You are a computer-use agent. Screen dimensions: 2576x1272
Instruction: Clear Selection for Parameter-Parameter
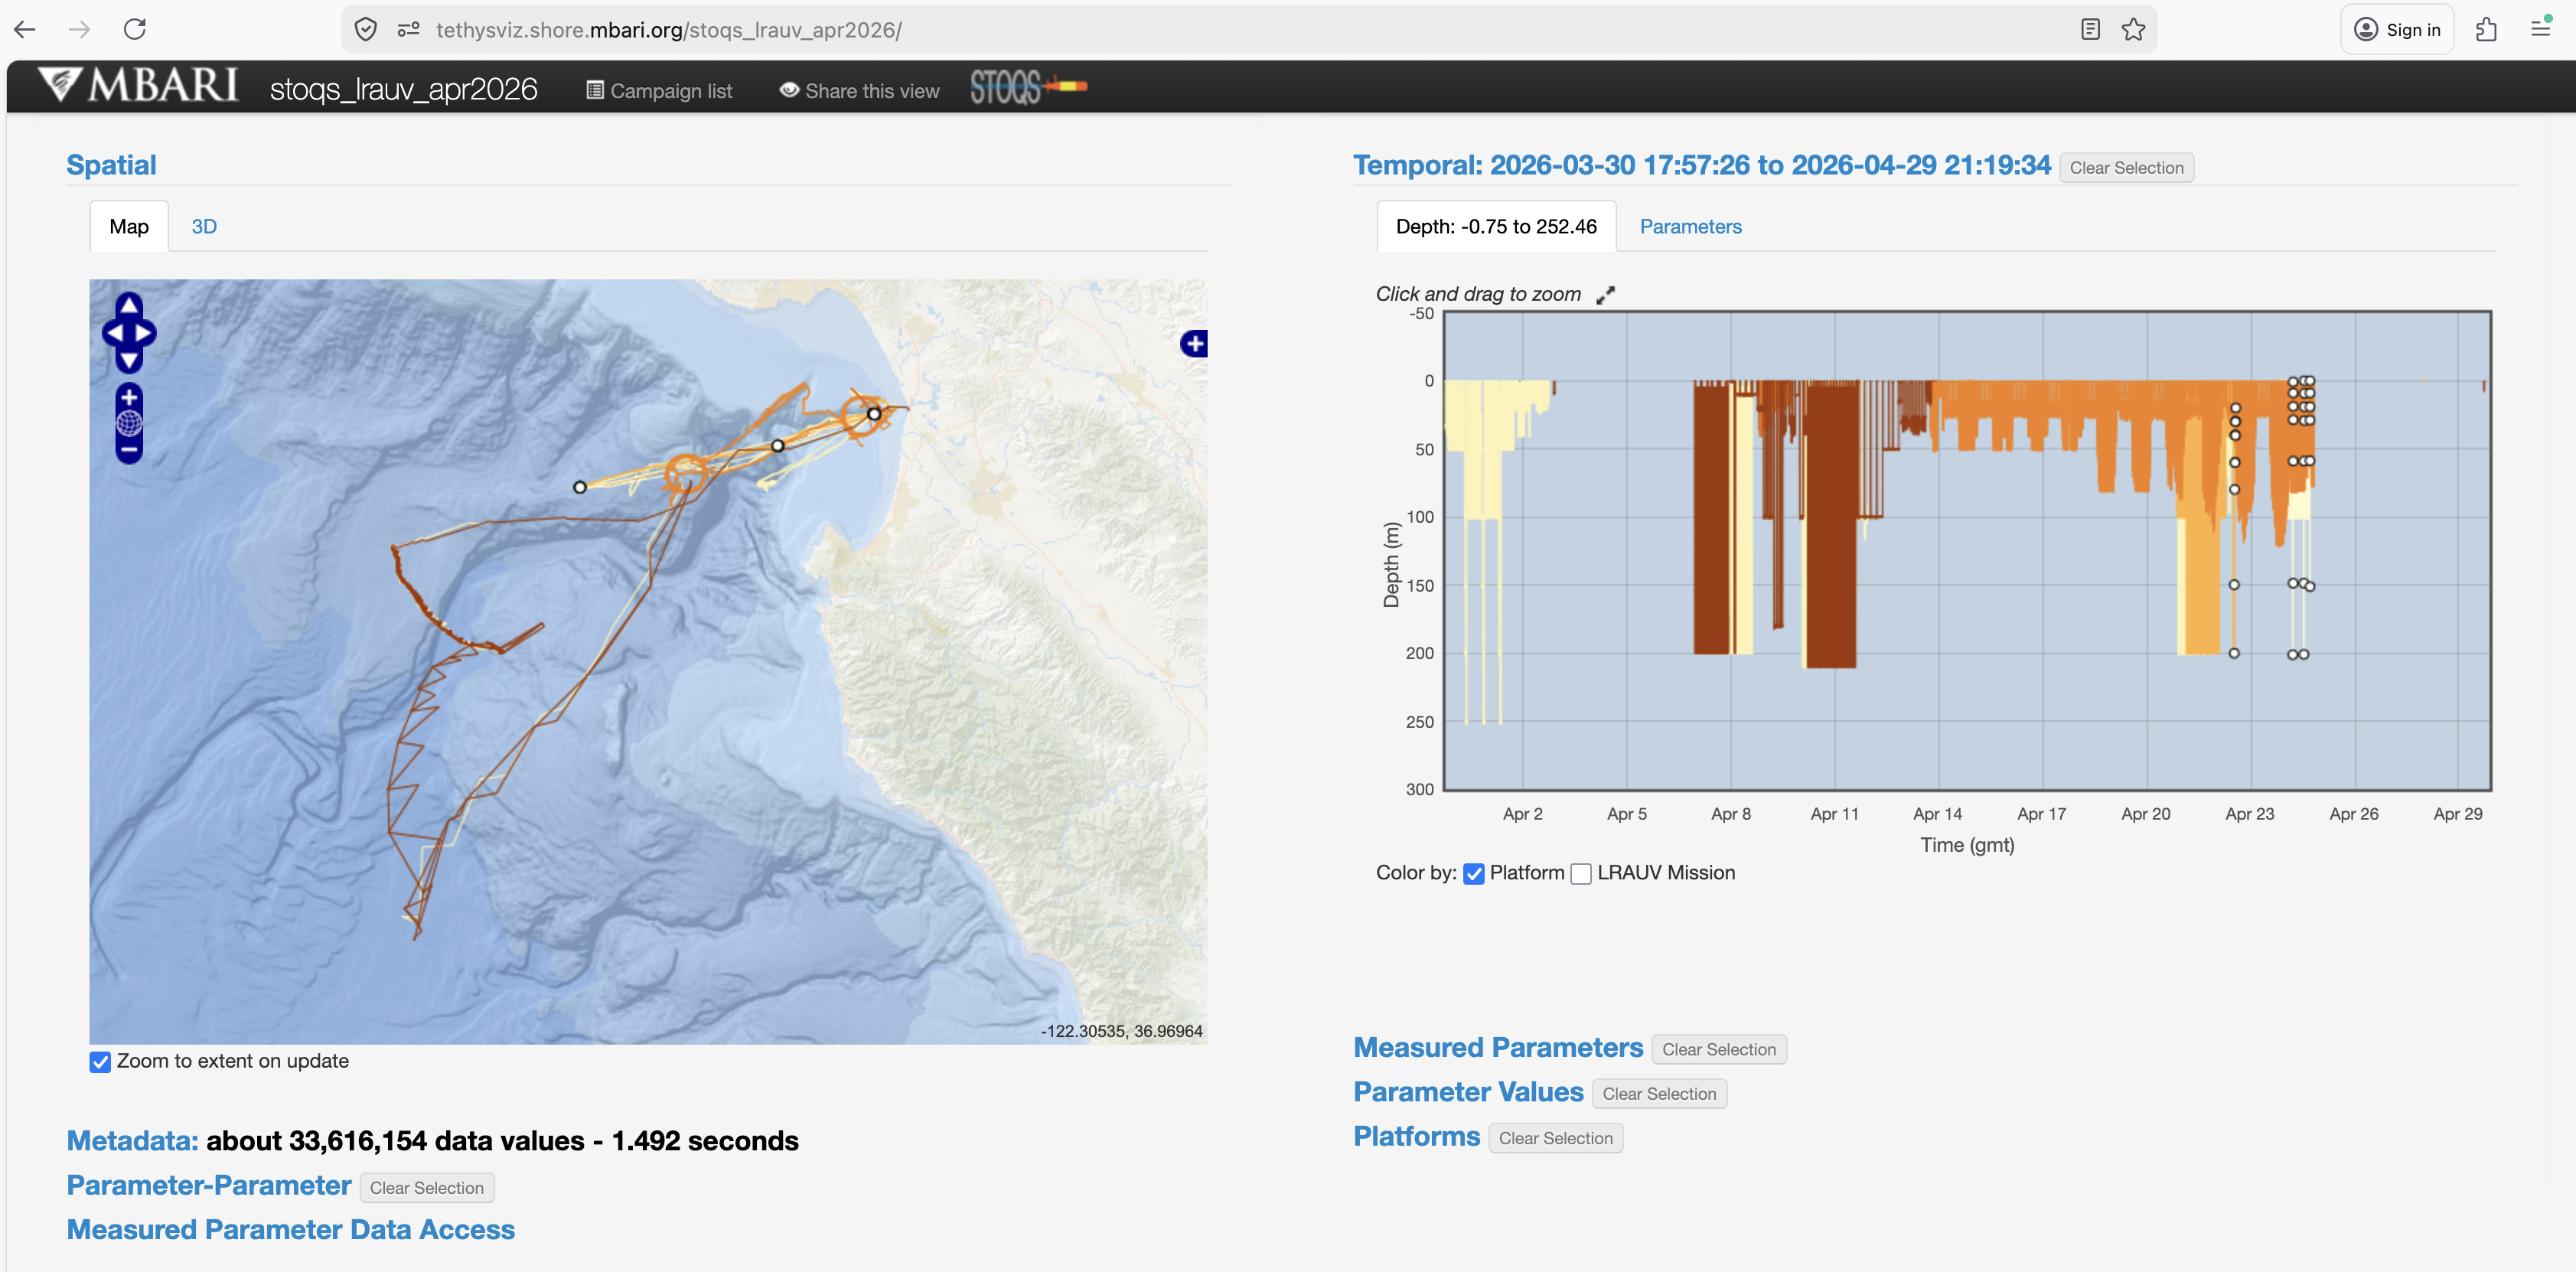click(x=426, y=1188)
